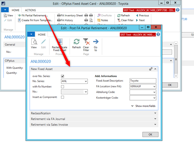
Task: Open FA History report
Action: pos(65,20)
